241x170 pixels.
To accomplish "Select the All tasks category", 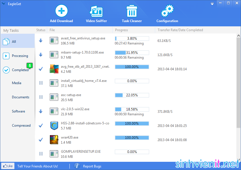I will 18,41.
